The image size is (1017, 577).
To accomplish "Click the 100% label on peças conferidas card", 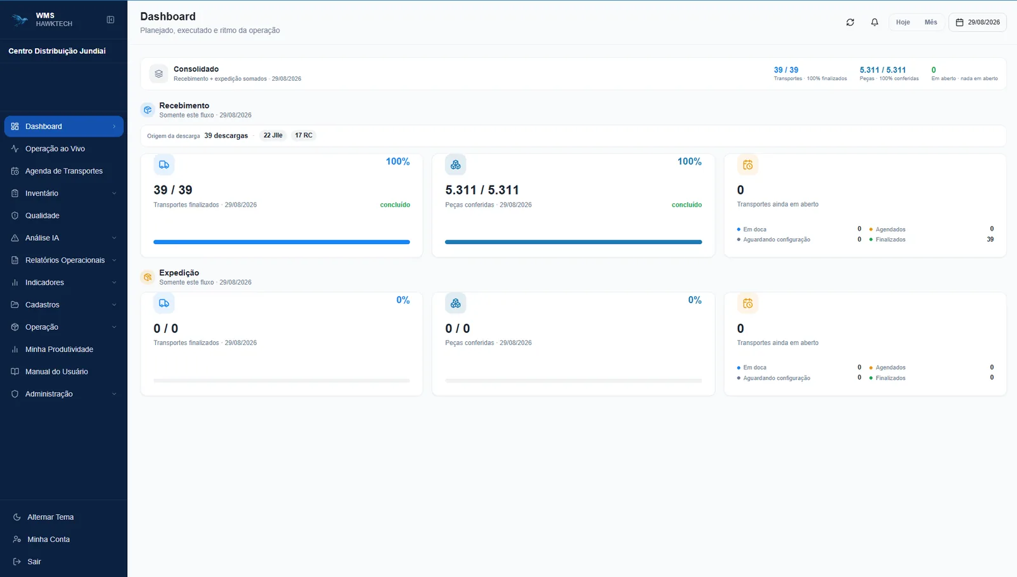I will tap(690, 161).
